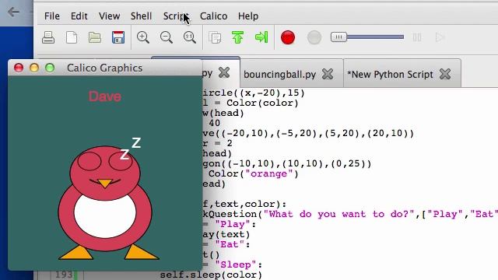Click the pause icon in toolbar
The image size is (498, 280).
[x=417, y=37]
